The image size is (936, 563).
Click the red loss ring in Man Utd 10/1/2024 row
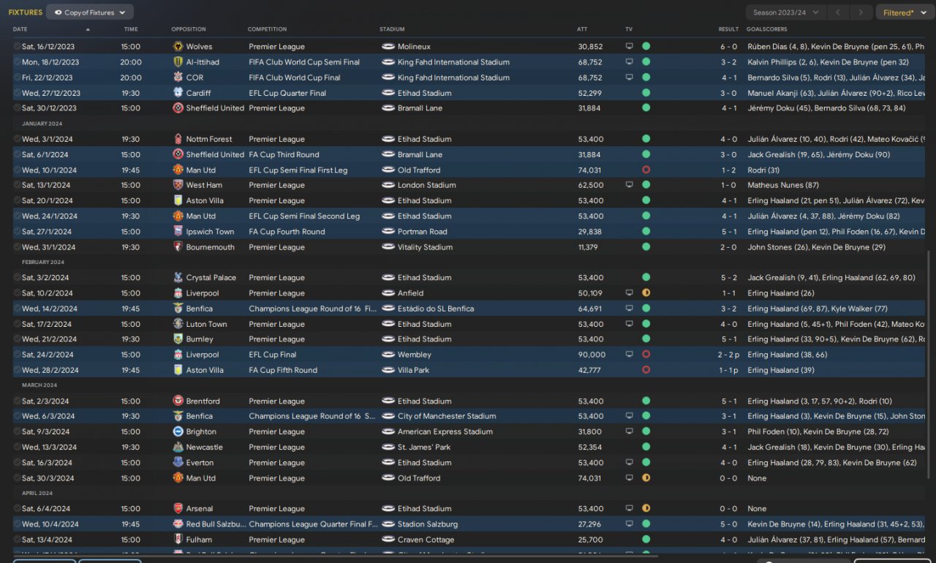click(646, 170)
